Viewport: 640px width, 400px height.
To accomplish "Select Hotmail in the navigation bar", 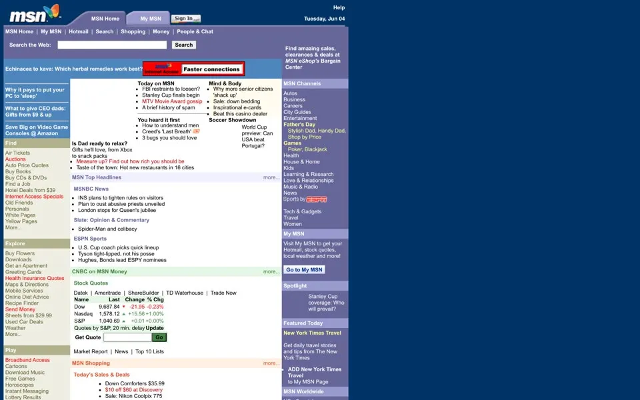I will coord(79,31).
